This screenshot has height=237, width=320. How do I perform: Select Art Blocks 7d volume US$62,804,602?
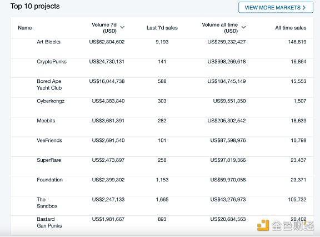pyautogui.click(x=107, y=42)
